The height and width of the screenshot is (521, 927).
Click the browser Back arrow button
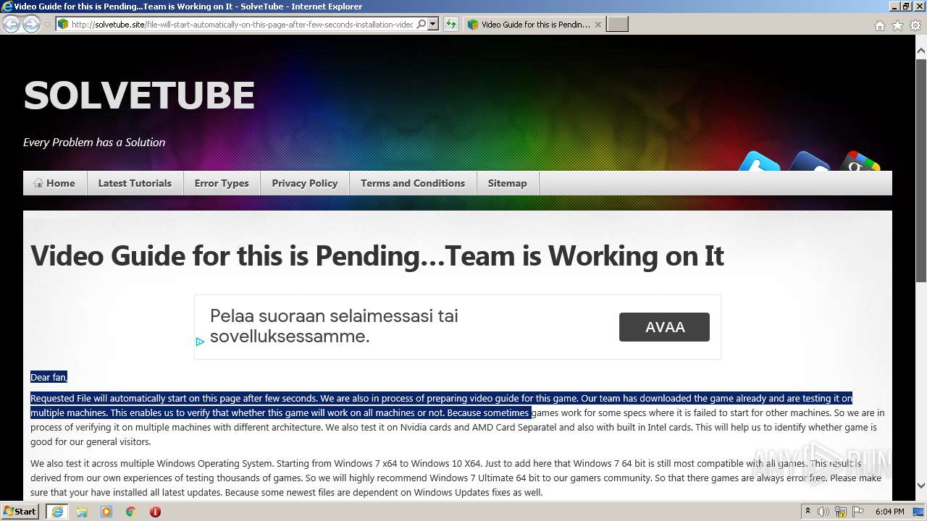11,24
